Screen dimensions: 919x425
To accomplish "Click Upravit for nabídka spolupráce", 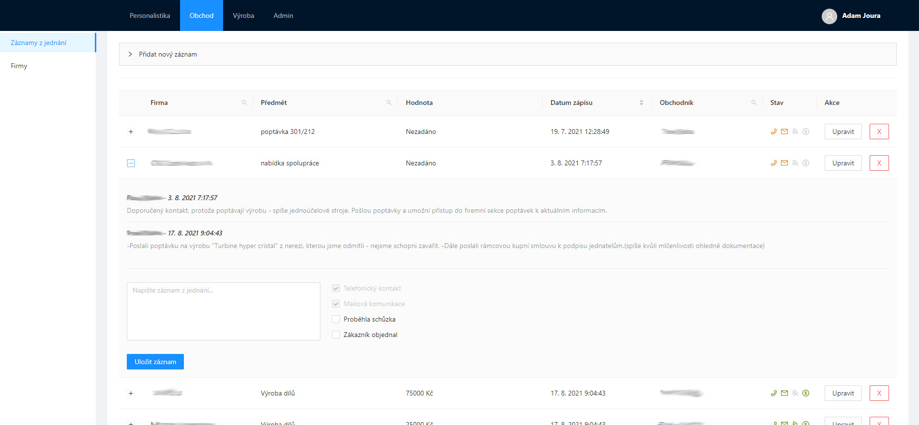I will [843, 163].
